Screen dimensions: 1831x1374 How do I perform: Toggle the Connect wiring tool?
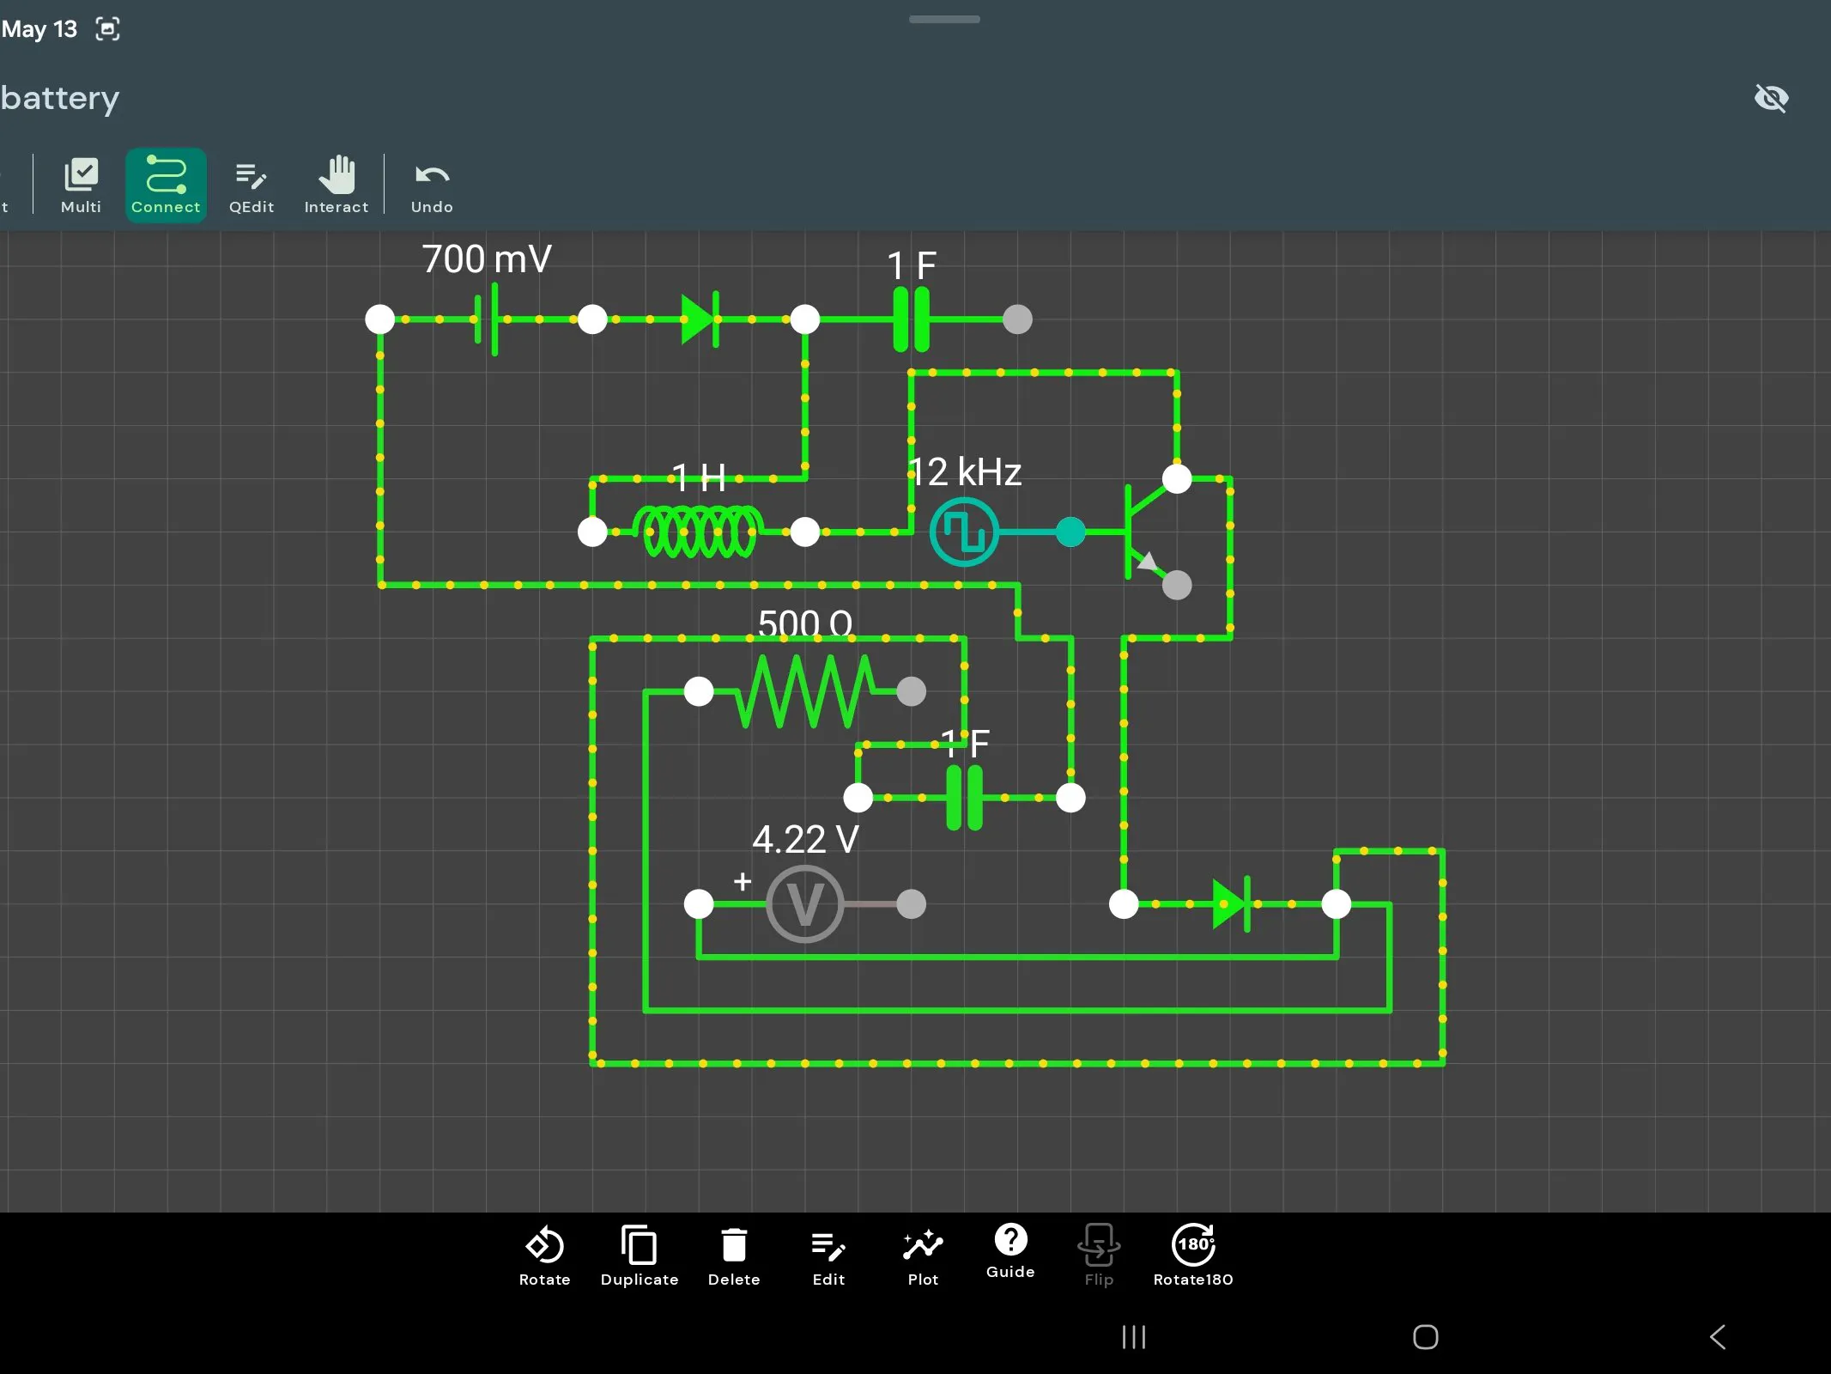(x=166, y=185)
